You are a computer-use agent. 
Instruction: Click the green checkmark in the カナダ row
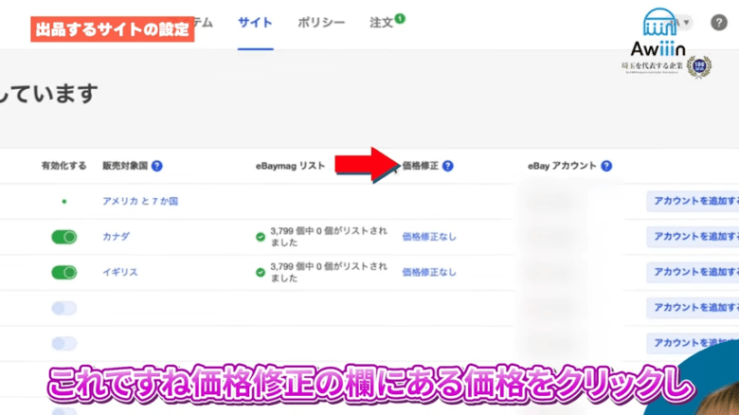[261, 237]
